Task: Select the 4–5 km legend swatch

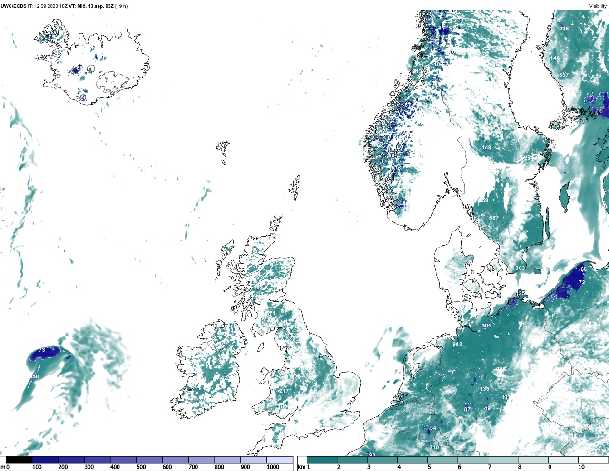Action: 413,460
